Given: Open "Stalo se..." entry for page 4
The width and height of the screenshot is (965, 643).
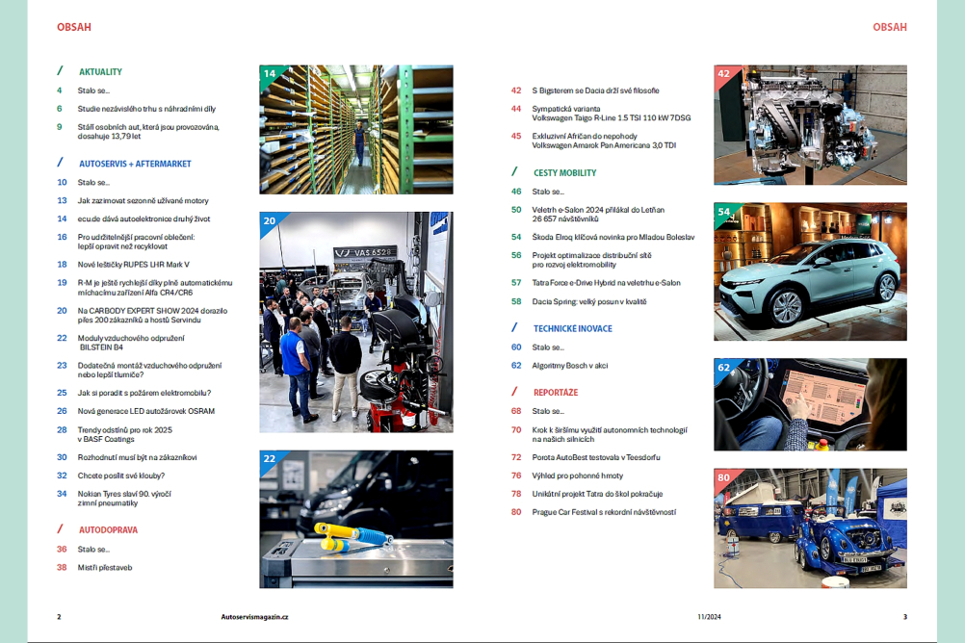Looking at the screenshot, I should [93, 90].
